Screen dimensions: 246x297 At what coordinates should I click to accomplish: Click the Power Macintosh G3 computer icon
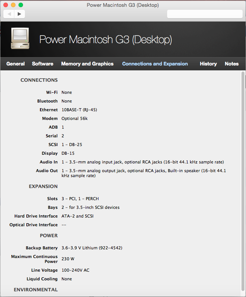pyautogui.click(x=20, y=39)
